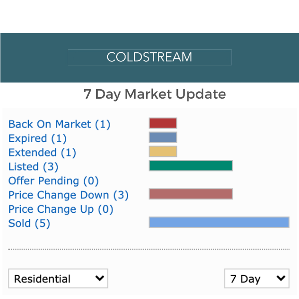Click the rose Price Change Down bar
This screenshot has height=299, width=299.
[191, 194]
